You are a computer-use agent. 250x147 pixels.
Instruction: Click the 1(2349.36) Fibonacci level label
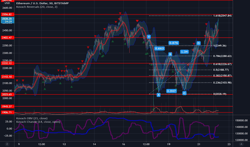[220, 46]
